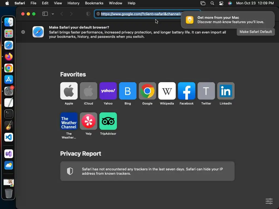Viewport: 279px width, 209px height.
Task: Open Safari from the Dock
Action: [x=8, y=45]
